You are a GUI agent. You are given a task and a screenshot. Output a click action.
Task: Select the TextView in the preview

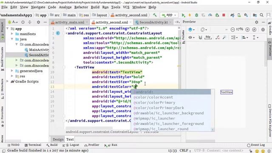tap(227, 92)
